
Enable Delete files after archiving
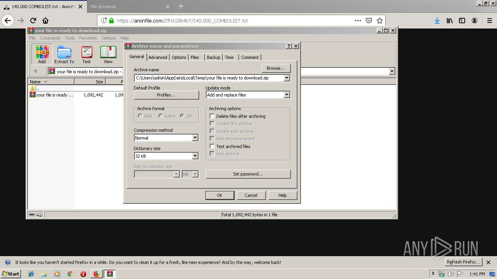[212, 116]
